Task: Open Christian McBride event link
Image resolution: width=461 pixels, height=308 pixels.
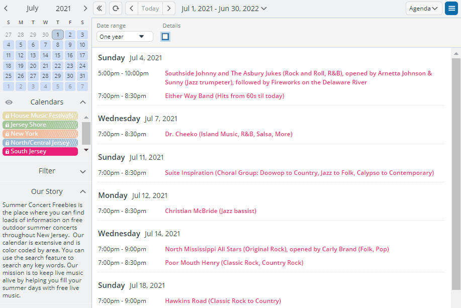Action: (x=211, y=211)
